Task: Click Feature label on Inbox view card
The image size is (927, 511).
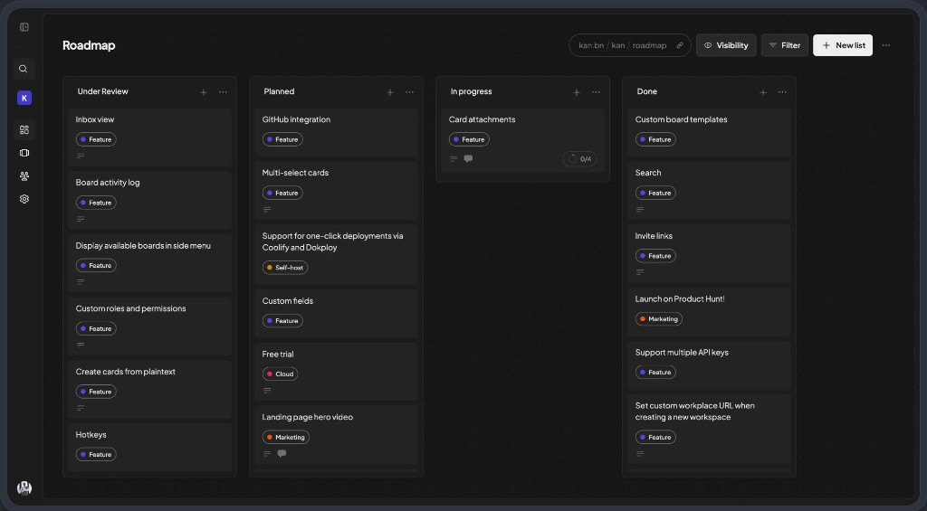Action: tap(96, 139)
